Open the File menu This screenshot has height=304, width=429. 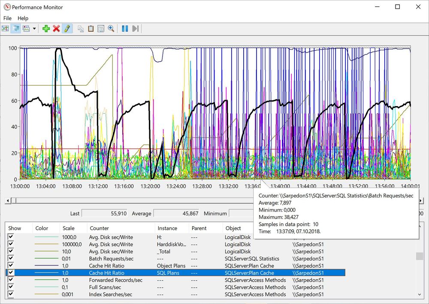pyautogui.click(x=7, y=18)
